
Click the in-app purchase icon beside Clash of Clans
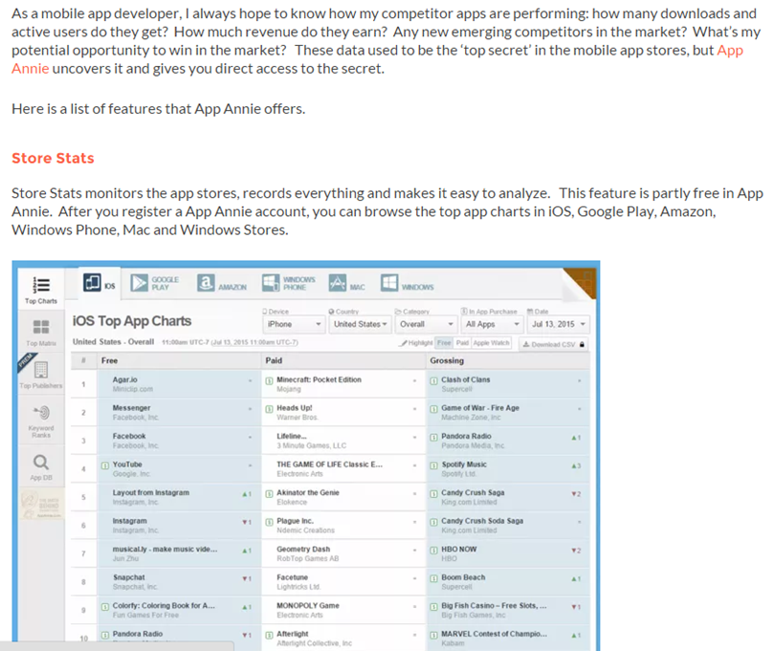point(433,380)
